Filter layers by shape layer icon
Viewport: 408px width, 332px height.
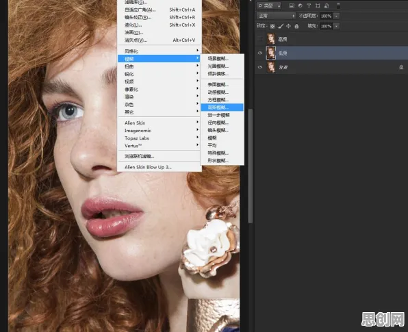click(318, 5)
